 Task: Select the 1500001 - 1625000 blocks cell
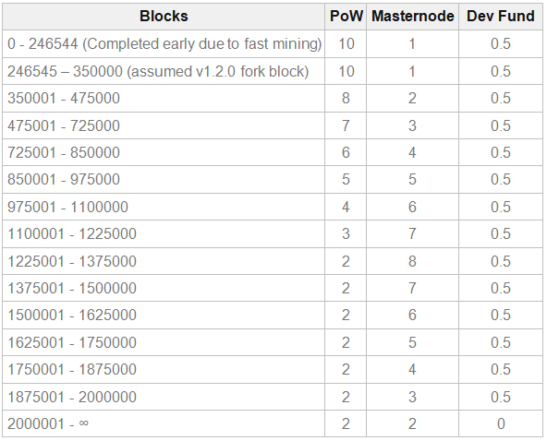pos(164,315)
